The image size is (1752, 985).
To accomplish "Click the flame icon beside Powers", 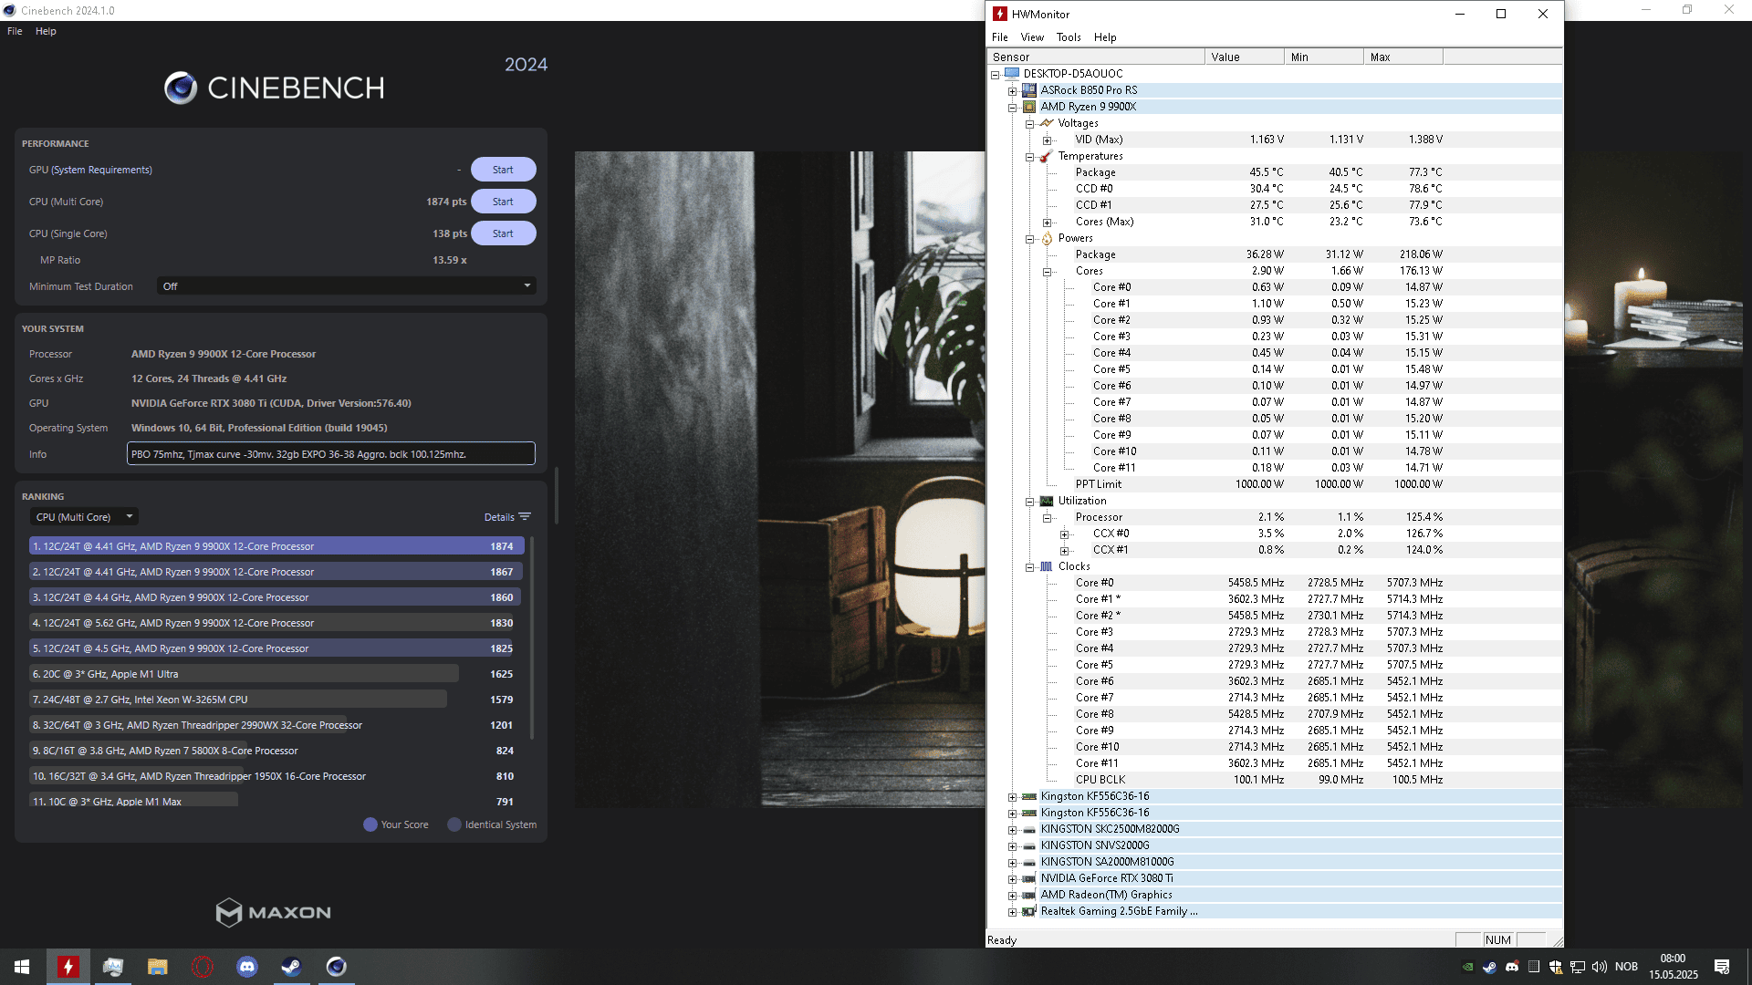I will 1047,238.
